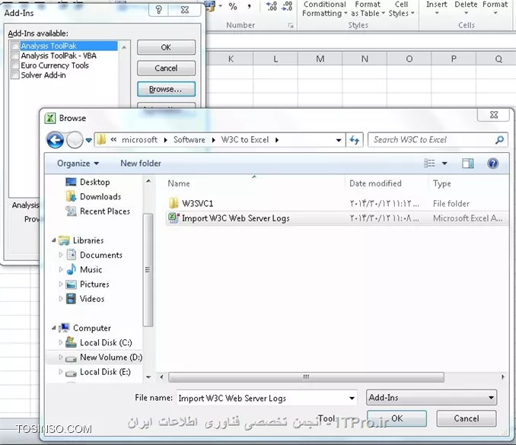Click Increase Decimal icon in ribbon
Screen dimensions: 516x445
[x=272, y=6]
